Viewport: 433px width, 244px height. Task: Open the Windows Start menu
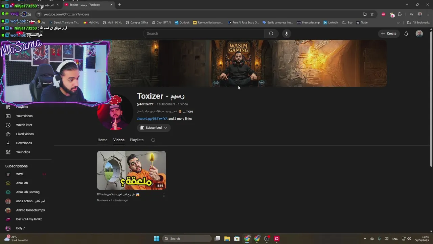coord(157,239)
